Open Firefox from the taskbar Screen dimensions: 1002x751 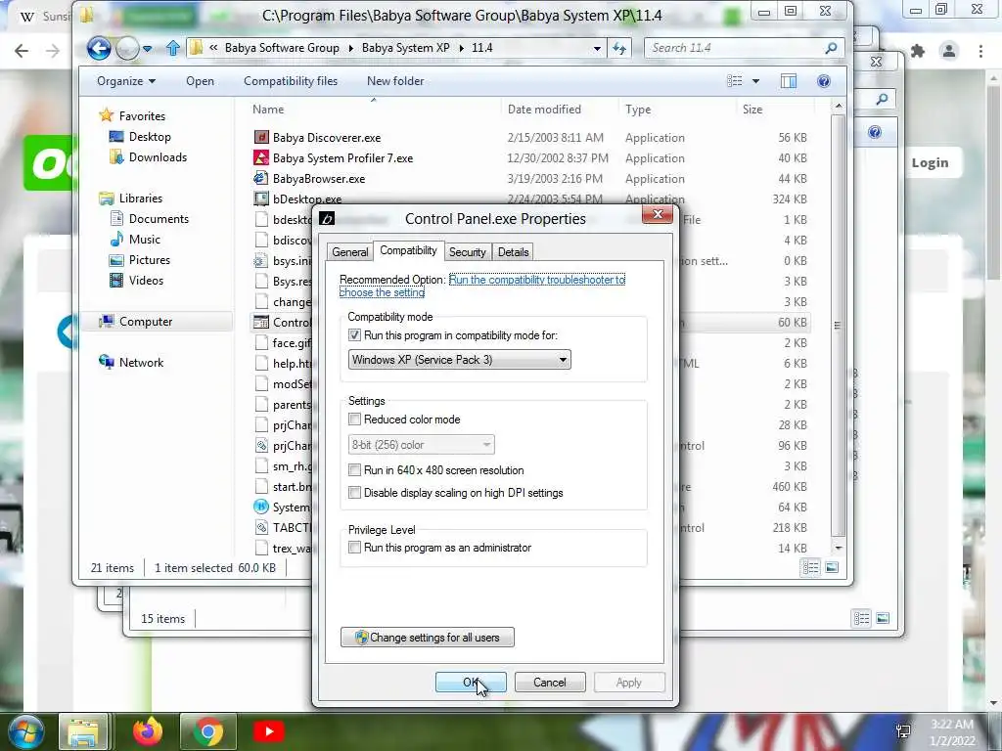click(x=148, y=731)
